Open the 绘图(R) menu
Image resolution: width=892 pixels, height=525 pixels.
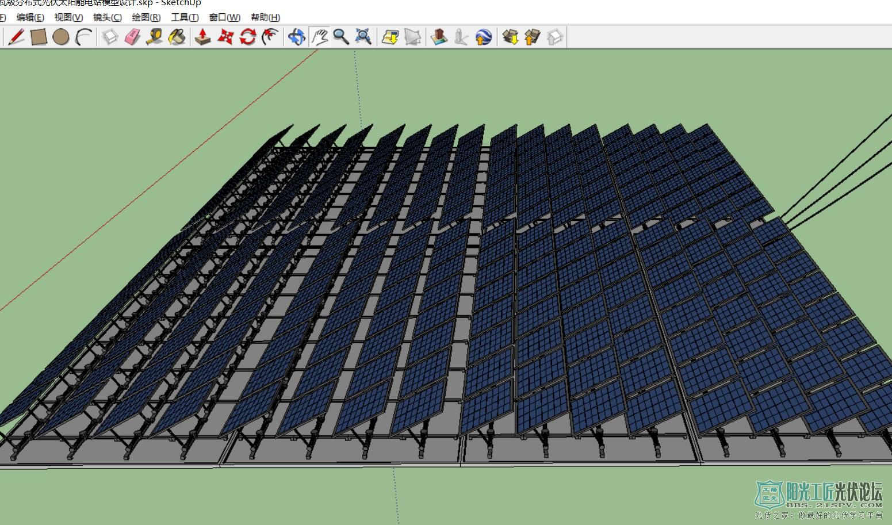146,17
